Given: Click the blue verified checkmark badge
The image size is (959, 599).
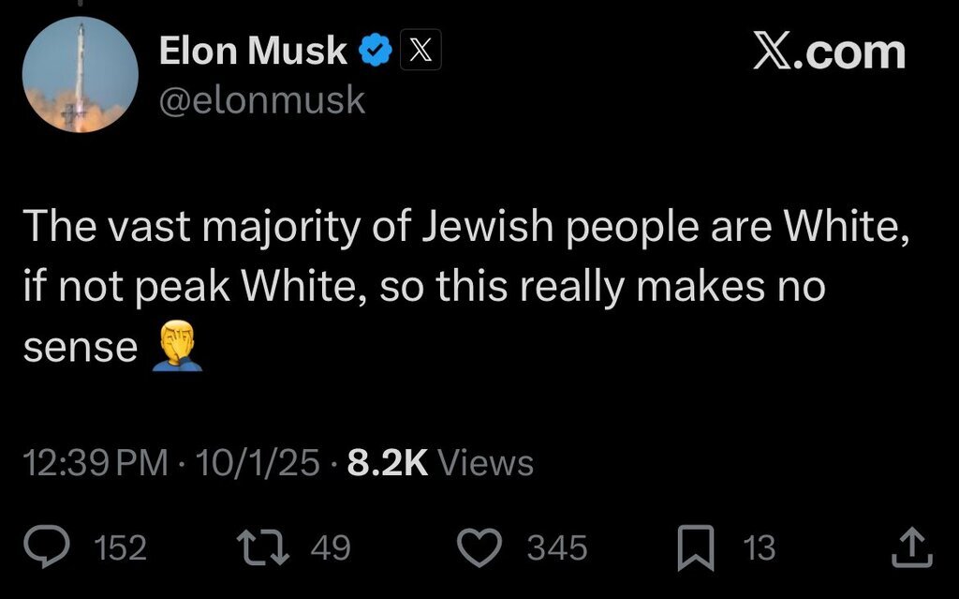Looking at the screenshot, I should [x=376, y=52].
